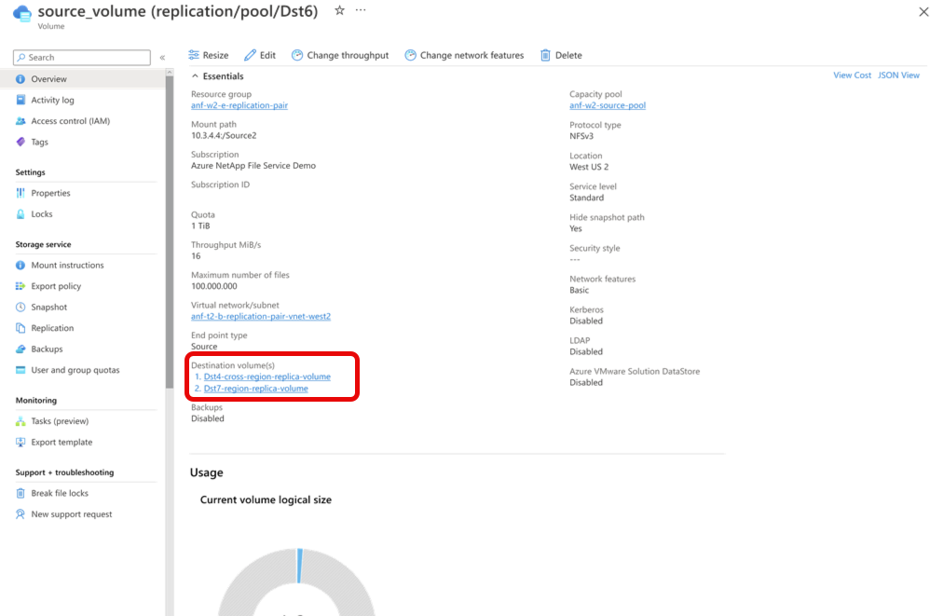
Task: Click the Export policy icon
Action: [x=20, y=286]
